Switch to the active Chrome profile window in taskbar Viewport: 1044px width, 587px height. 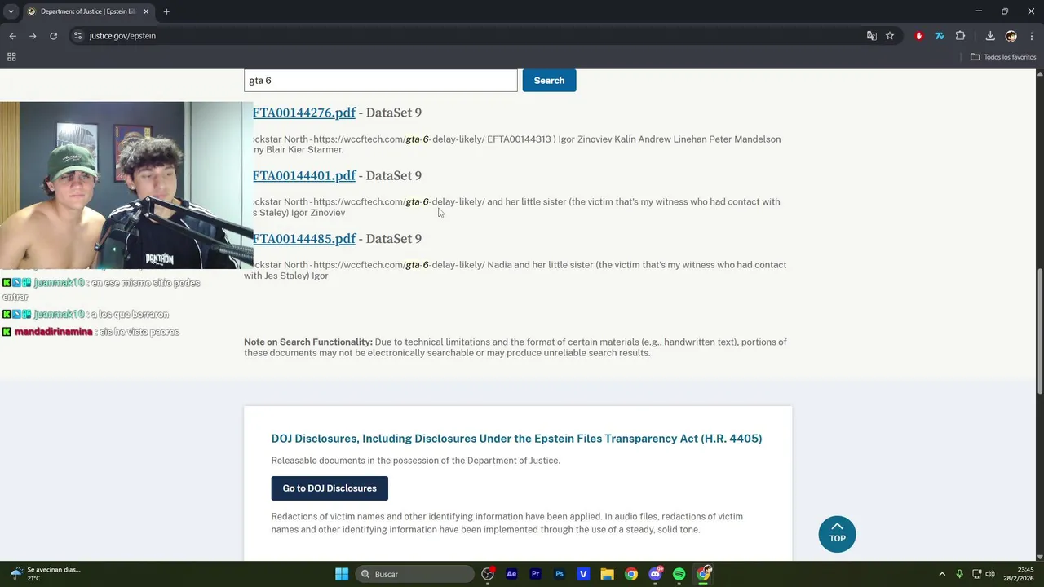(x=703, y=574)
